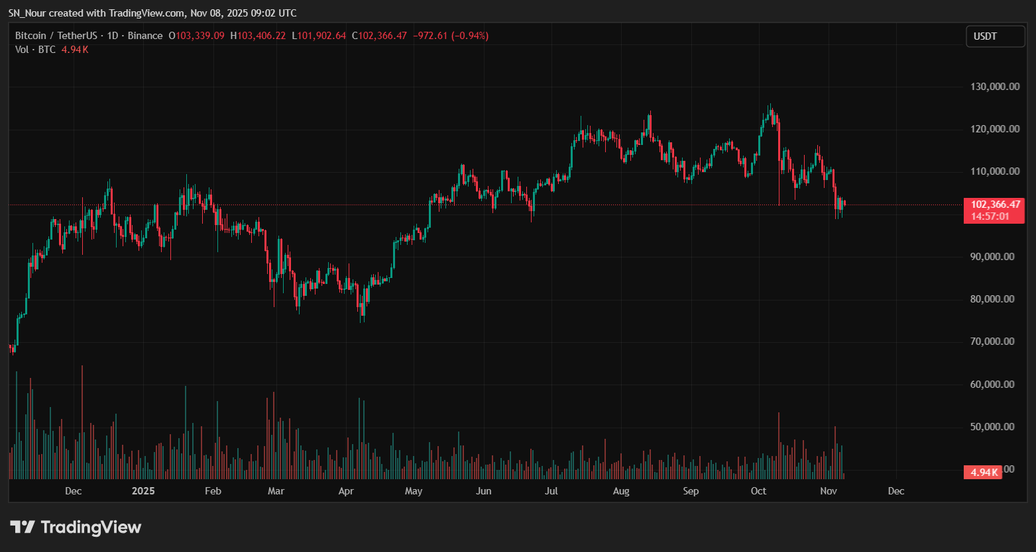Image resolution: width=1036 pixels, height=552 pixels.
Task: Toggle the Vol · BTC volume legend
Action: pos(35,50)
